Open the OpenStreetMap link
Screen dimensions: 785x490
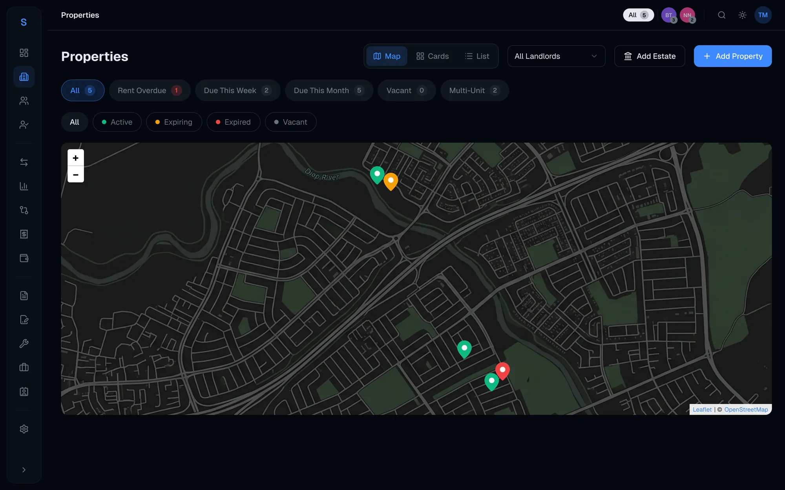tap(746, 410)
